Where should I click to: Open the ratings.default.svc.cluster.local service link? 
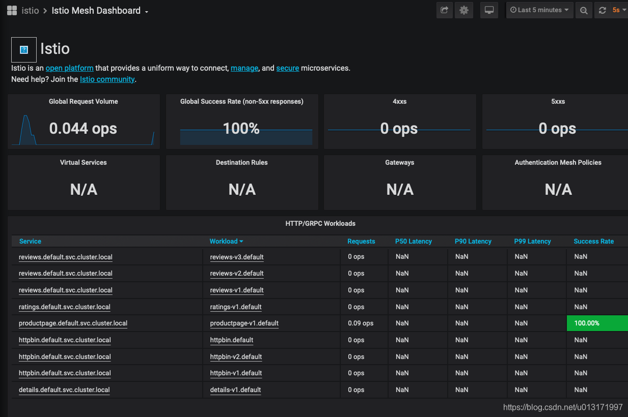click(65, 307)
